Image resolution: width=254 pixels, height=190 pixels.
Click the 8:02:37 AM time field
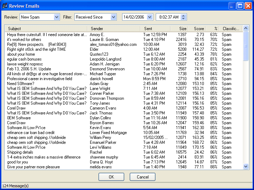[169, 17]
